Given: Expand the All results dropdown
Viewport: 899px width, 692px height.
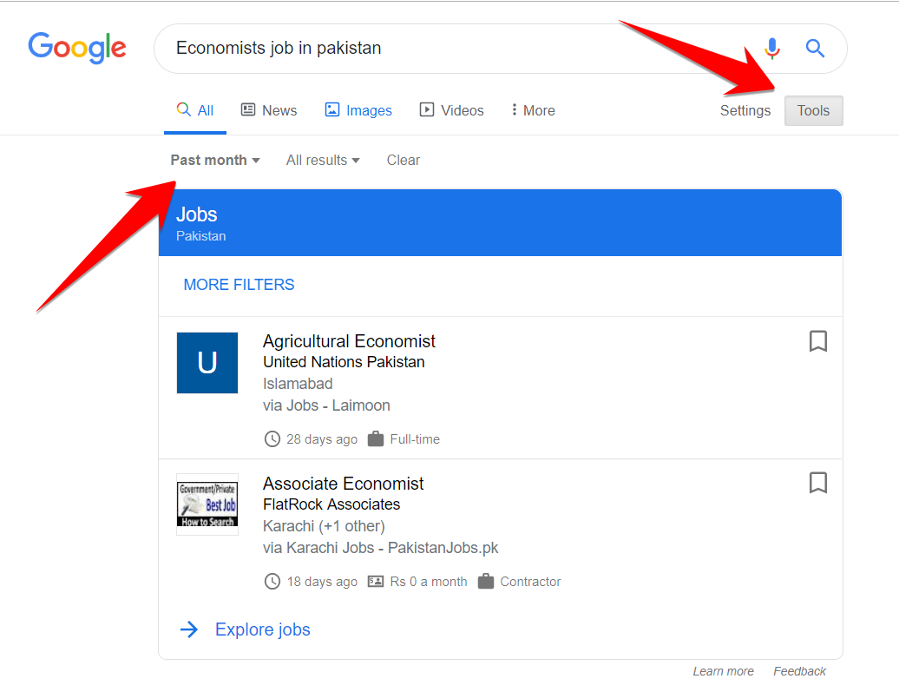Looking at the screenshot, I should click(323, 160).
